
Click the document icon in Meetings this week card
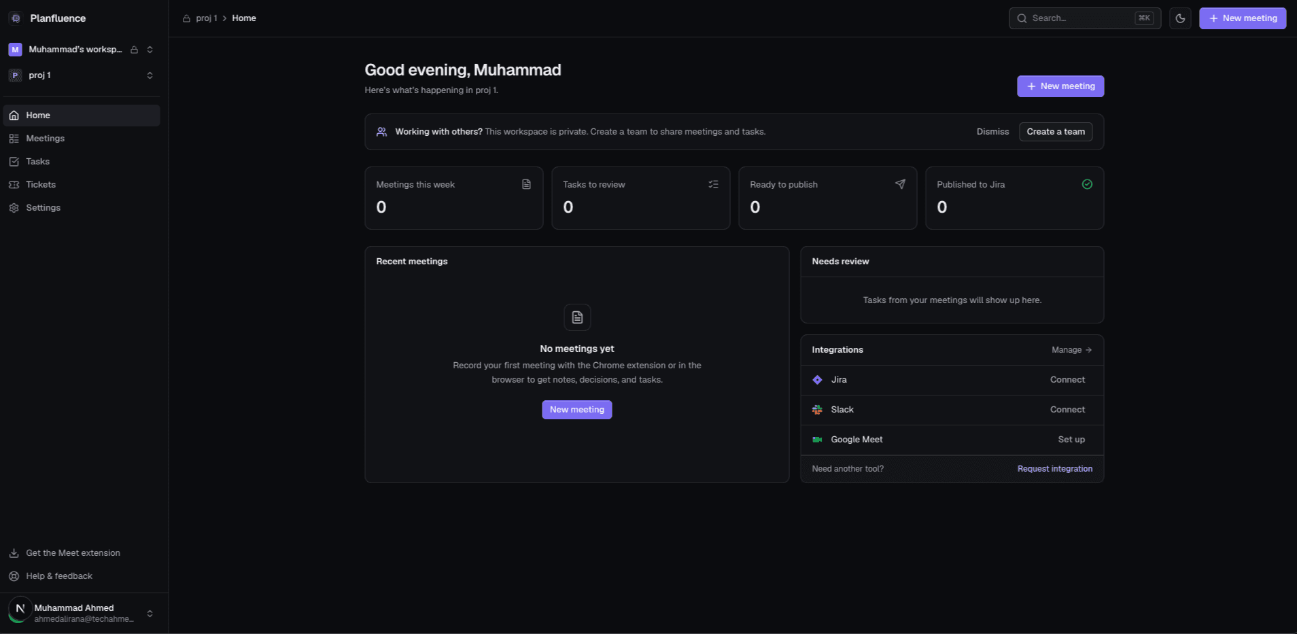click(x=526, y=184)
